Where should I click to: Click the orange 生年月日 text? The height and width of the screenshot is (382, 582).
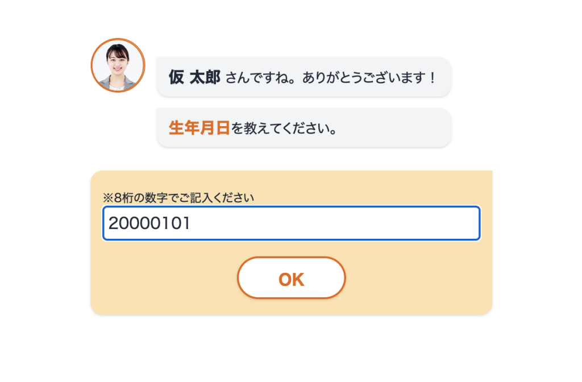click(199, 128)
